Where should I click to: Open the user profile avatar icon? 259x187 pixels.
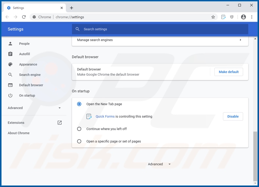(x=243, y=17)
